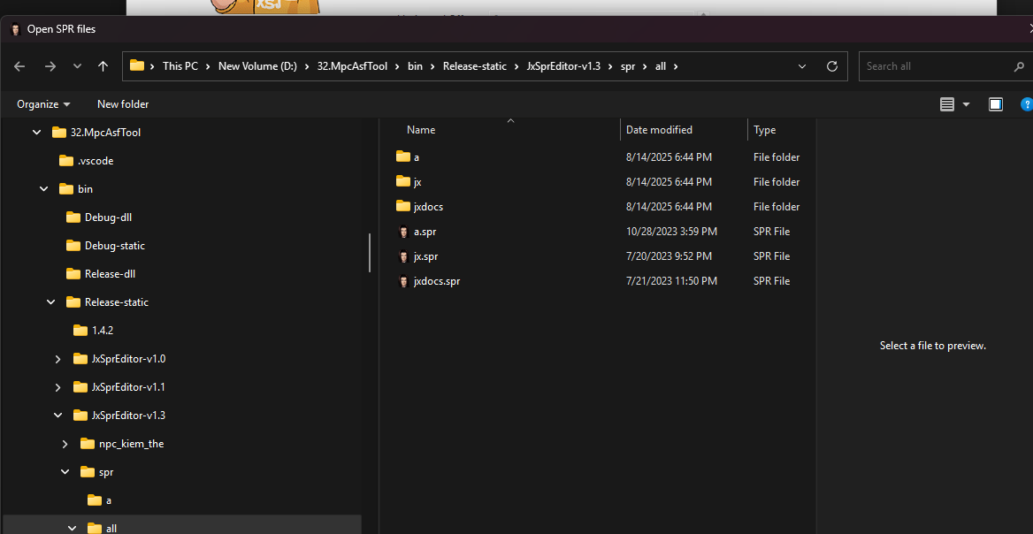Image resolution: width=1033 pixels, height=534 pixels.
Task: Open the change view options dropdown
Action: [x=966, y=104]
